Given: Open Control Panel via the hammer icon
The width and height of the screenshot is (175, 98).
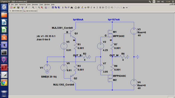Looking at the screenshot, I should click(x=22, y=8).
